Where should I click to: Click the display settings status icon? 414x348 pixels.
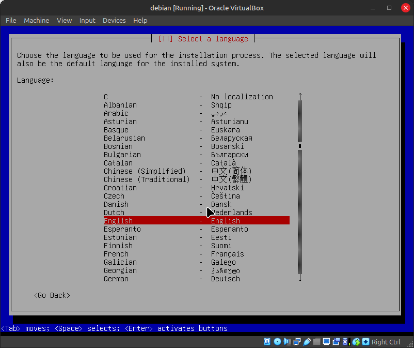click(x=326, y=342)
